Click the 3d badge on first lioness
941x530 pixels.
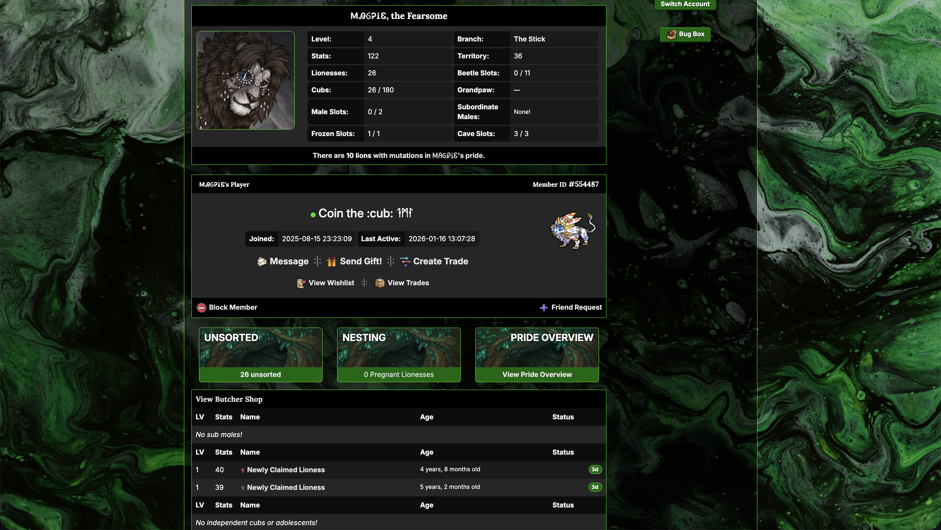[595, 469]
